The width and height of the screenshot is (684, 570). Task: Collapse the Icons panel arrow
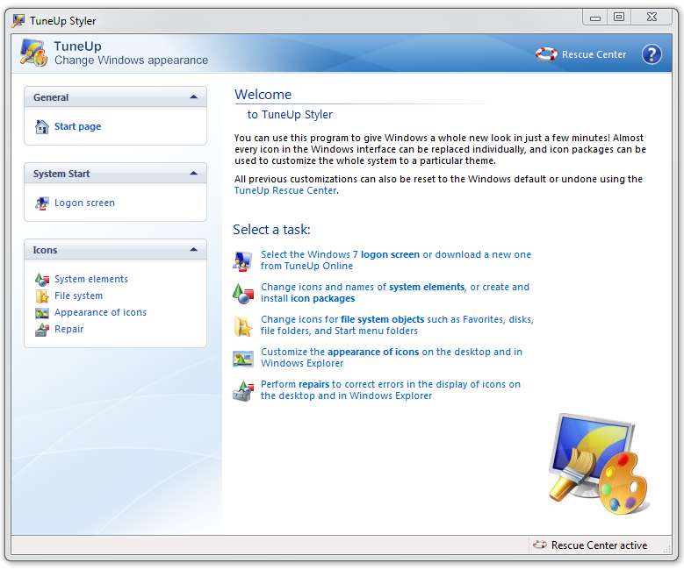[194, 249]
